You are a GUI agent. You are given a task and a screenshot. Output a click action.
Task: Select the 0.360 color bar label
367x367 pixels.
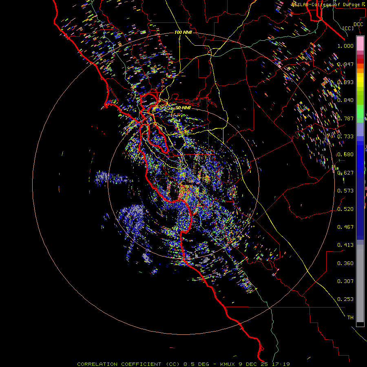[345, 263]
